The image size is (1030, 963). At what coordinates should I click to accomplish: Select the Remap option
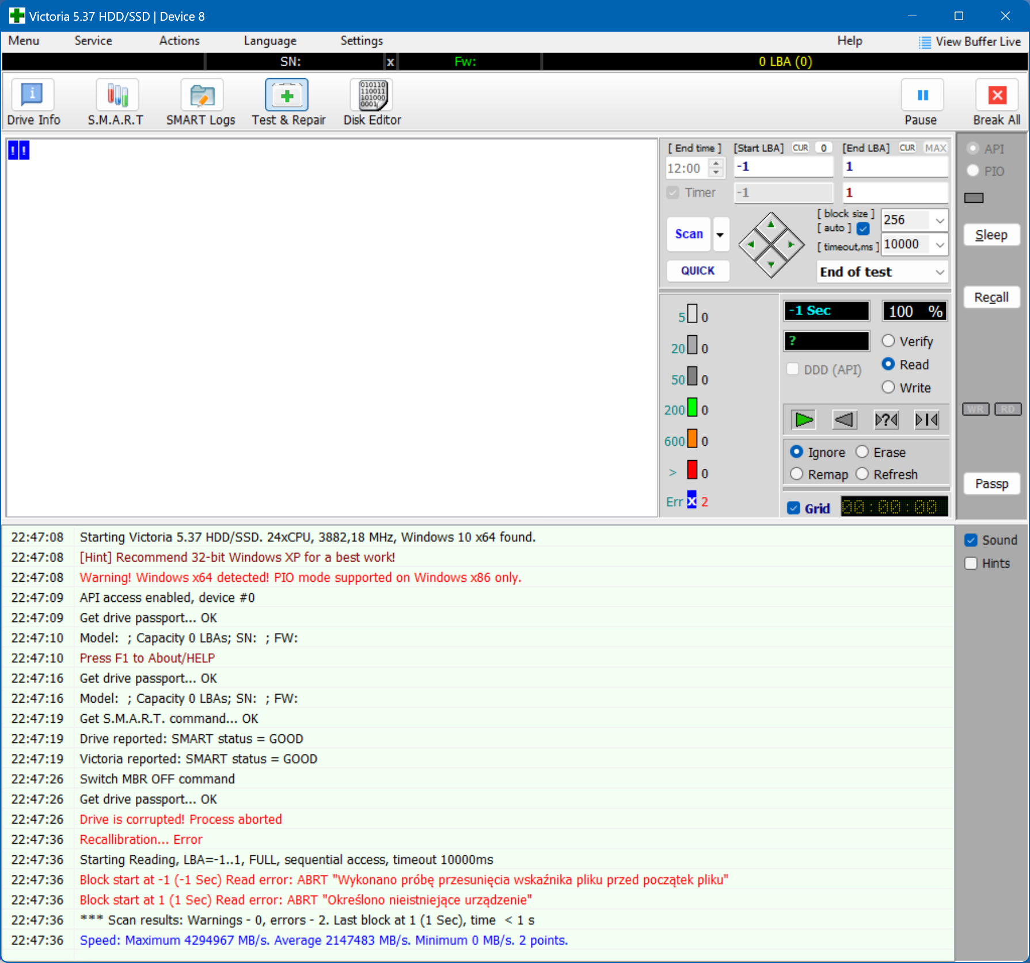coord(797,474)
